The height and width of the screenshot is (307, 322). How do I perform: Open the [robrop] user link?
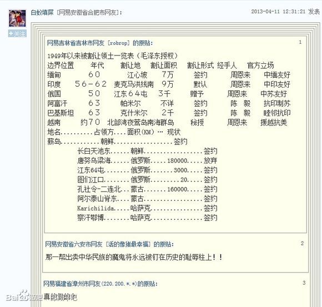119,43
